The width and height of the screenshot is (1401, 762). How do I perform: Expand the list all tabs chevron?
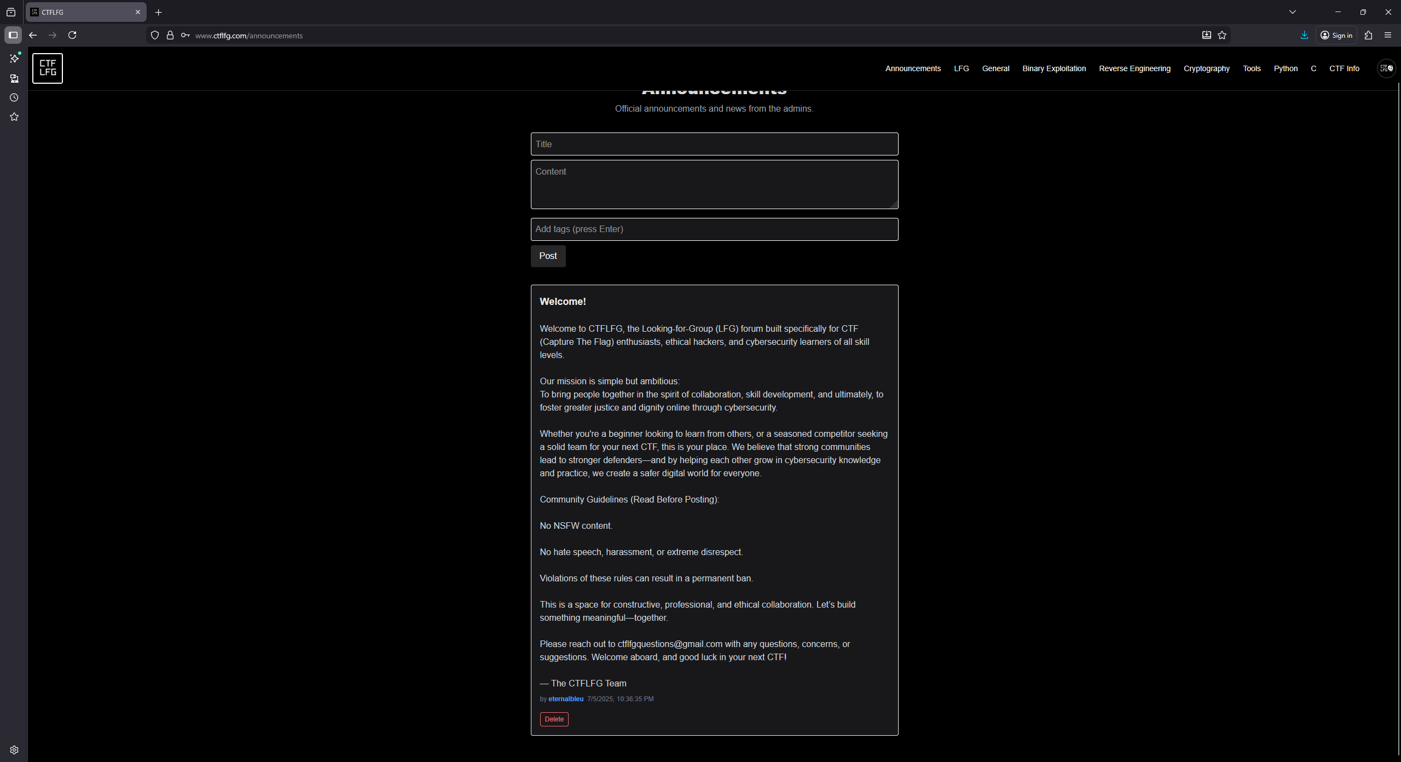click(x=1293, y=12)
